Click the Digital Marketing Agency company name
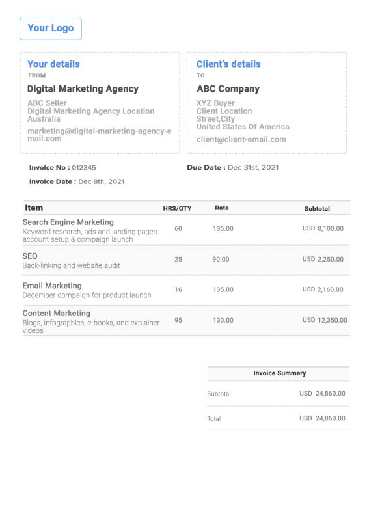This screenshot has width=367, height=523. click(83, 88)
